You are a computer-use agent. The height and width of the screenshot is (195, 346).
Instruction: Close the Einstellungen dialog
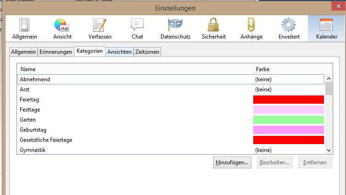click(x=339, y=6)
